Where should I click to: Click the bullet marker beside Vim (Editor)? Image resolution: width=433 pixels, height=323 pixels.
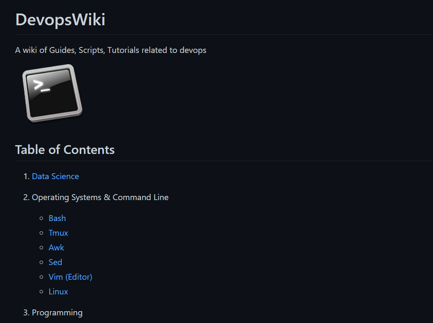(41, 277)
